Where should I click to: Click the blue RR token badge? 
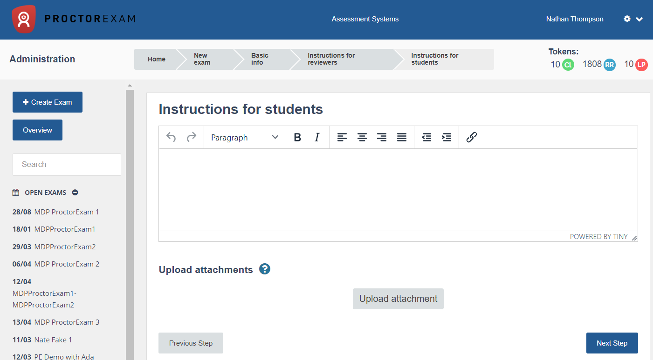[x=610, y=65]
